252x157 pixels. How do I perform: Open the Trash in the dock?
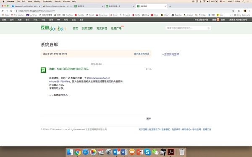(182, 152)
